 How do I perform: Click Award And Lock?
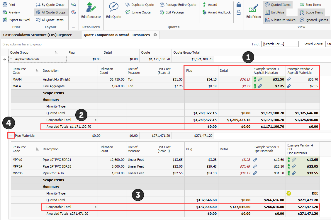[216, 12]
